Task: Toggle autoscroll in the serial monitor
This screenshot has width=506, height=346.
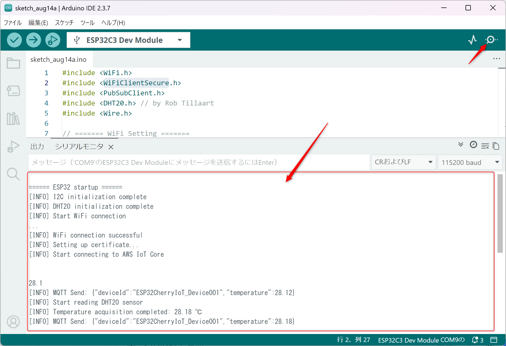Action: (x=461, y=145)
